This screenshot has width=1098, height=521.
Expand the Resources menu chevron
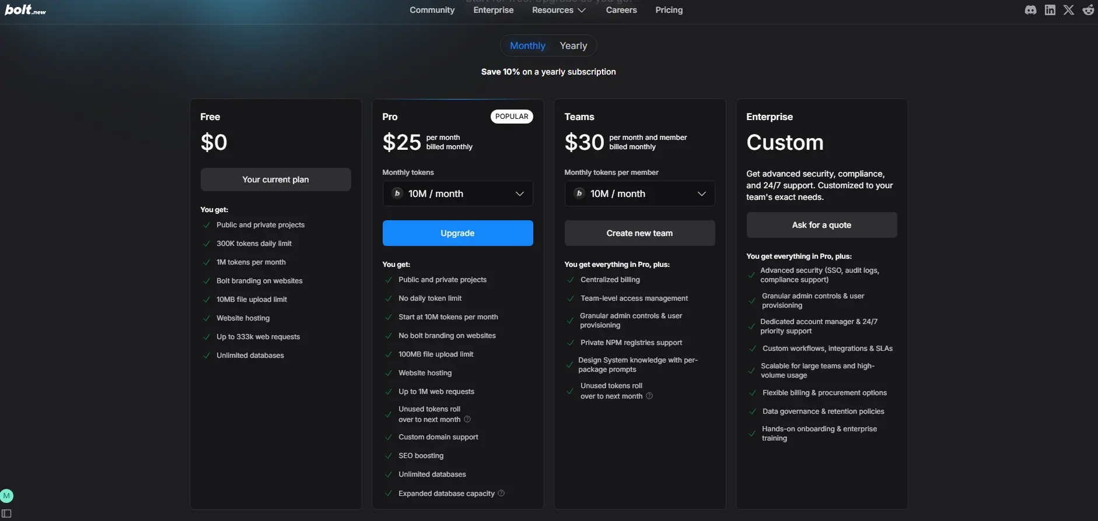point(582,10)
